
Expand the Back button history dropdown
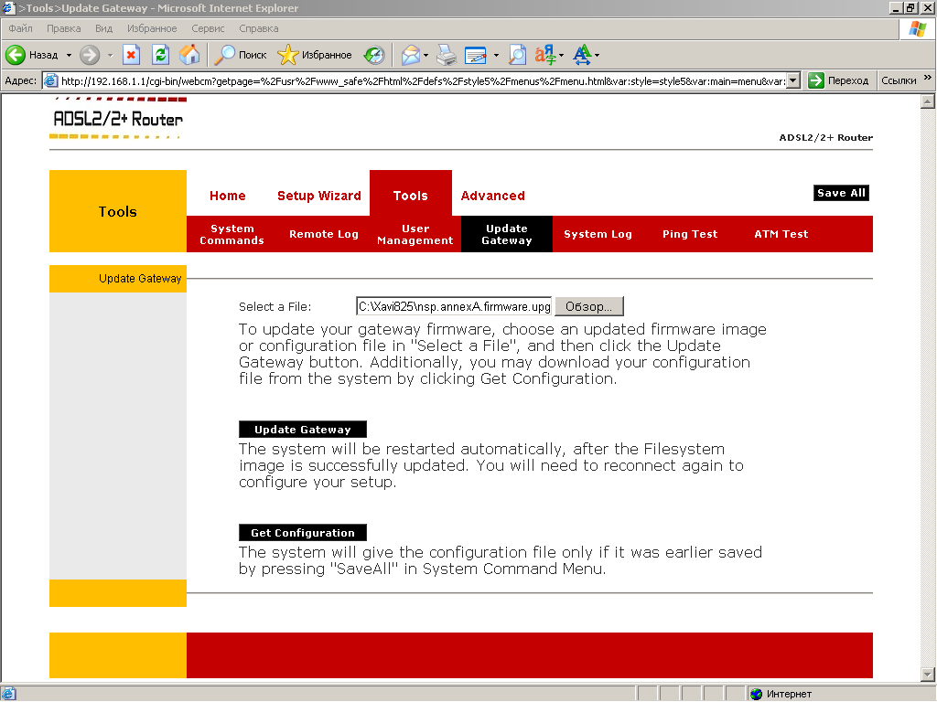(x=69, y=55)
